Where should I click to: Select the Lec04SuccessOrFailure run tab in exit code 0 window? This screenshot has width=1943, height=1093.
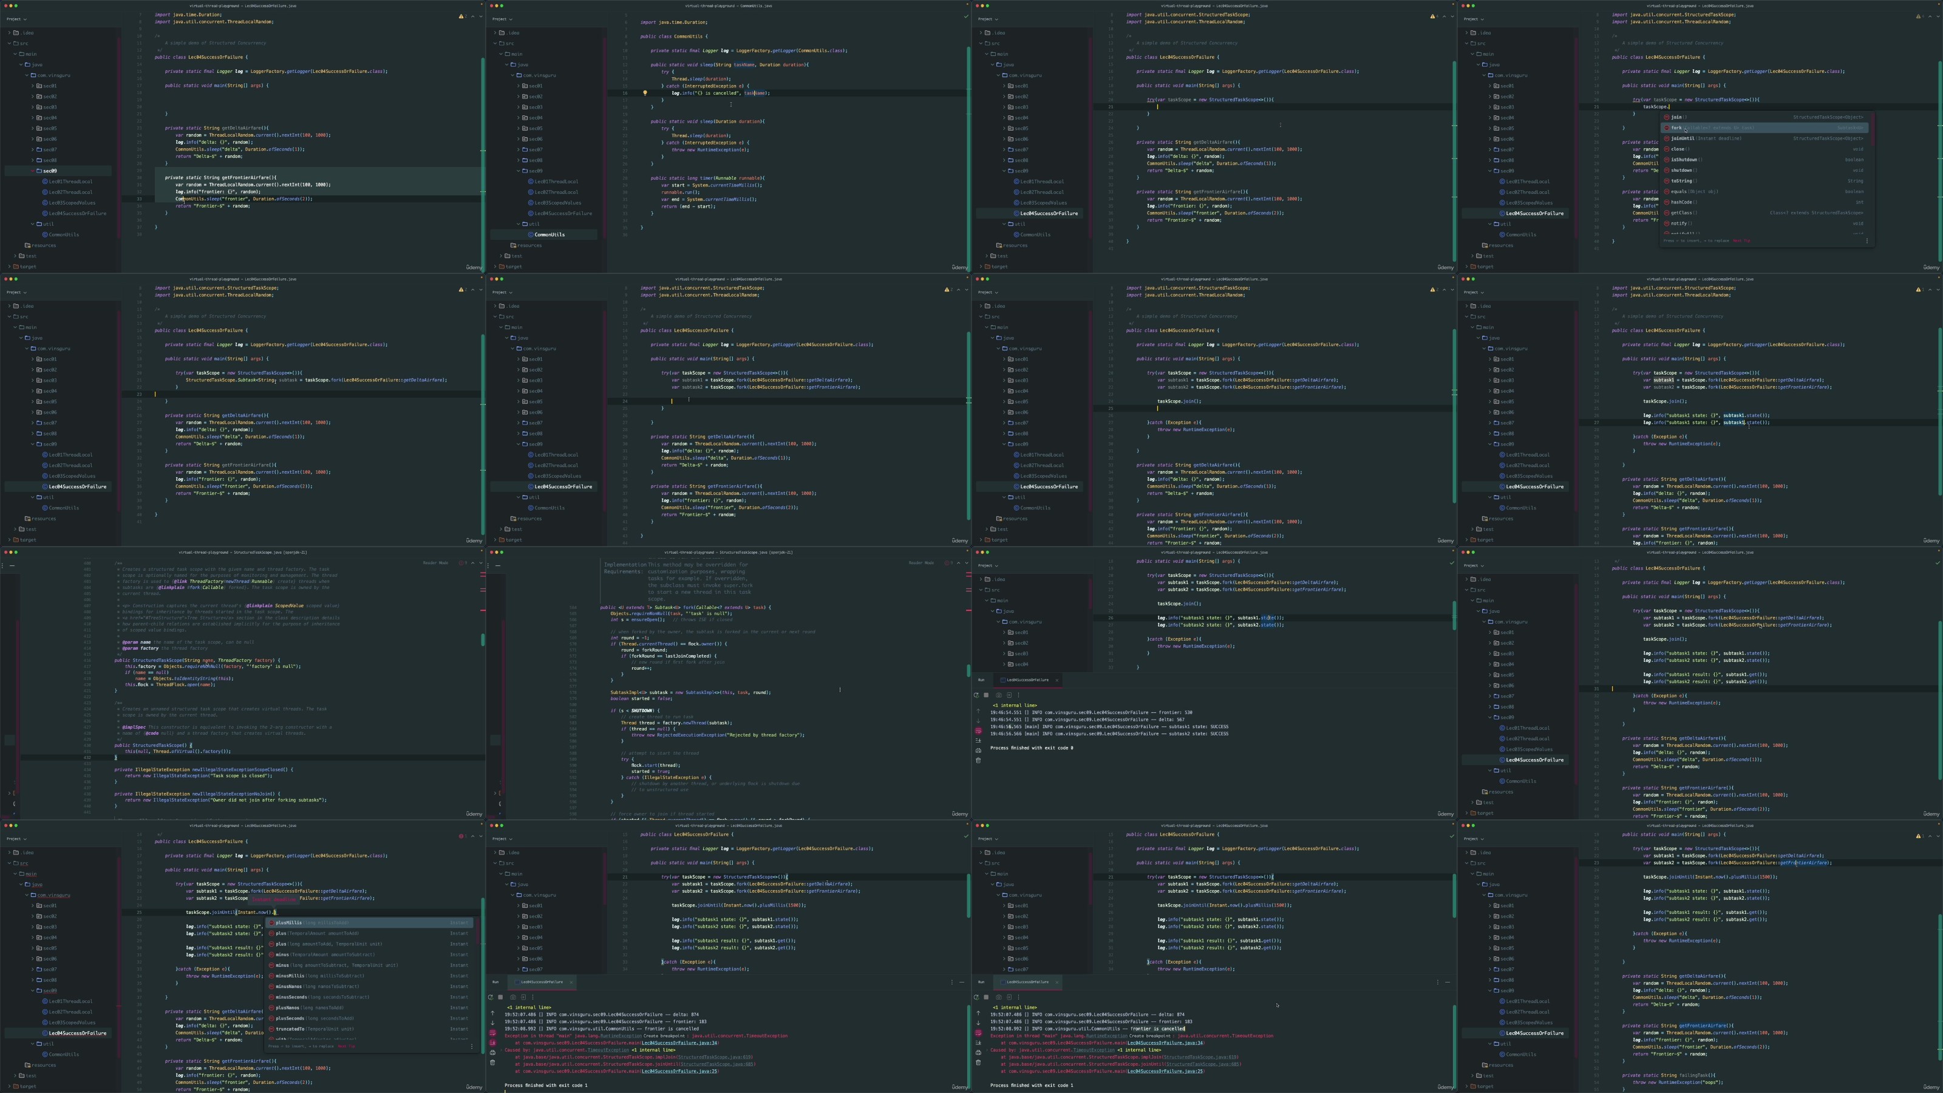(x=1027, y=679)
